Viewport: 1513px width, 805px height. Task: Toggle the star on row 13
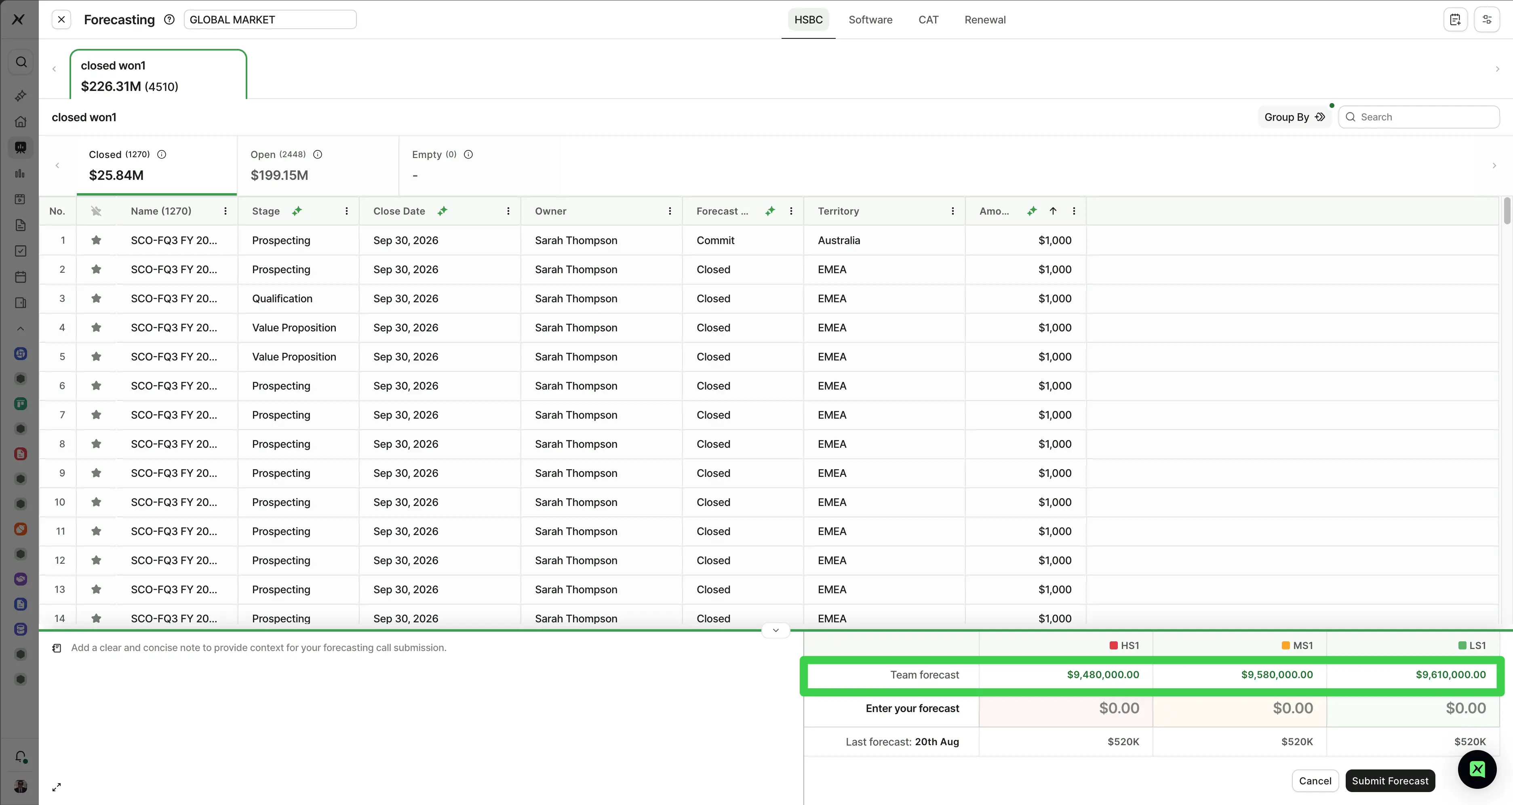(x=96, y=589)
